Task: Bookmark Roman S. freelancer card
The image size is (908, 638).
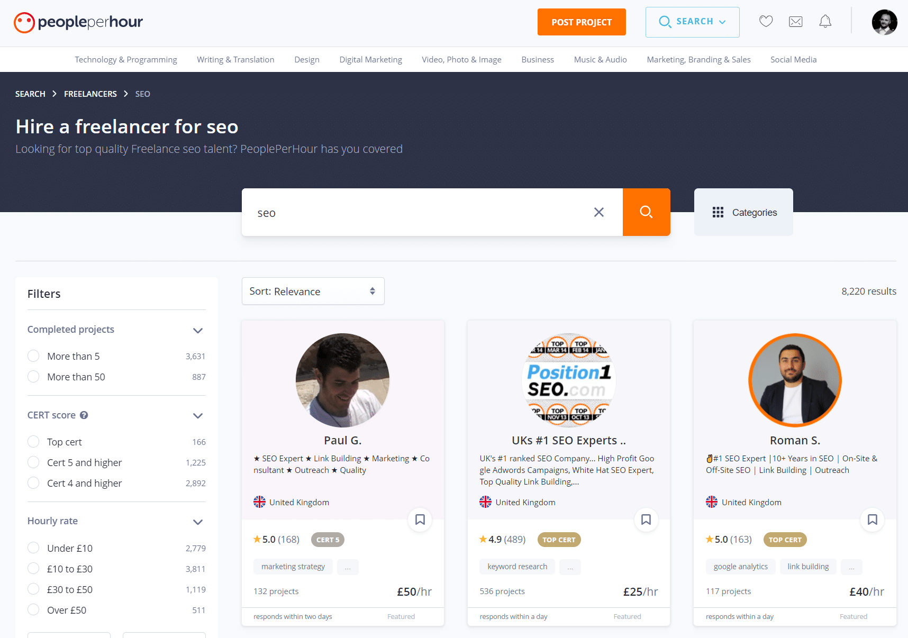Action: (872, 519)
